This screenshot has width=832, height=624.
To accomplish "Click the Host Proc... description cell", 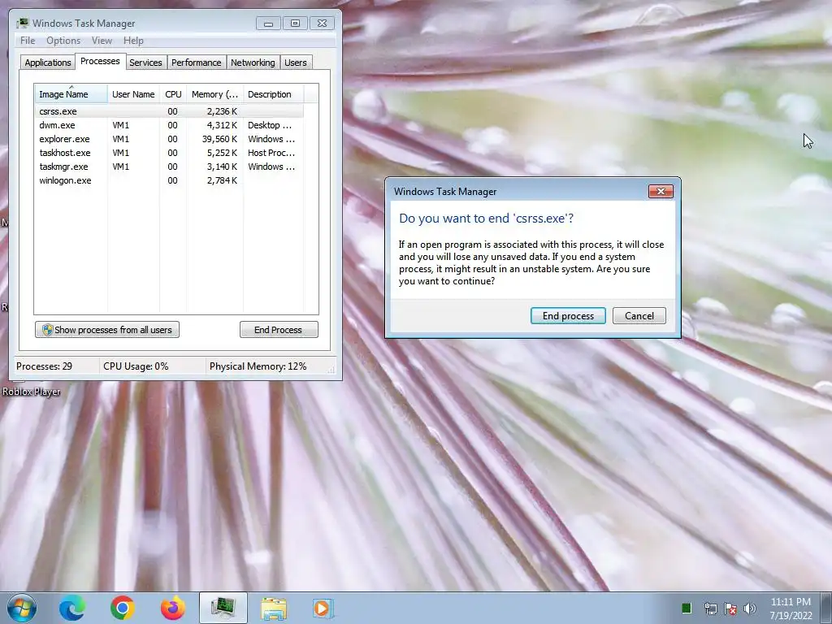I will [271, 153].
